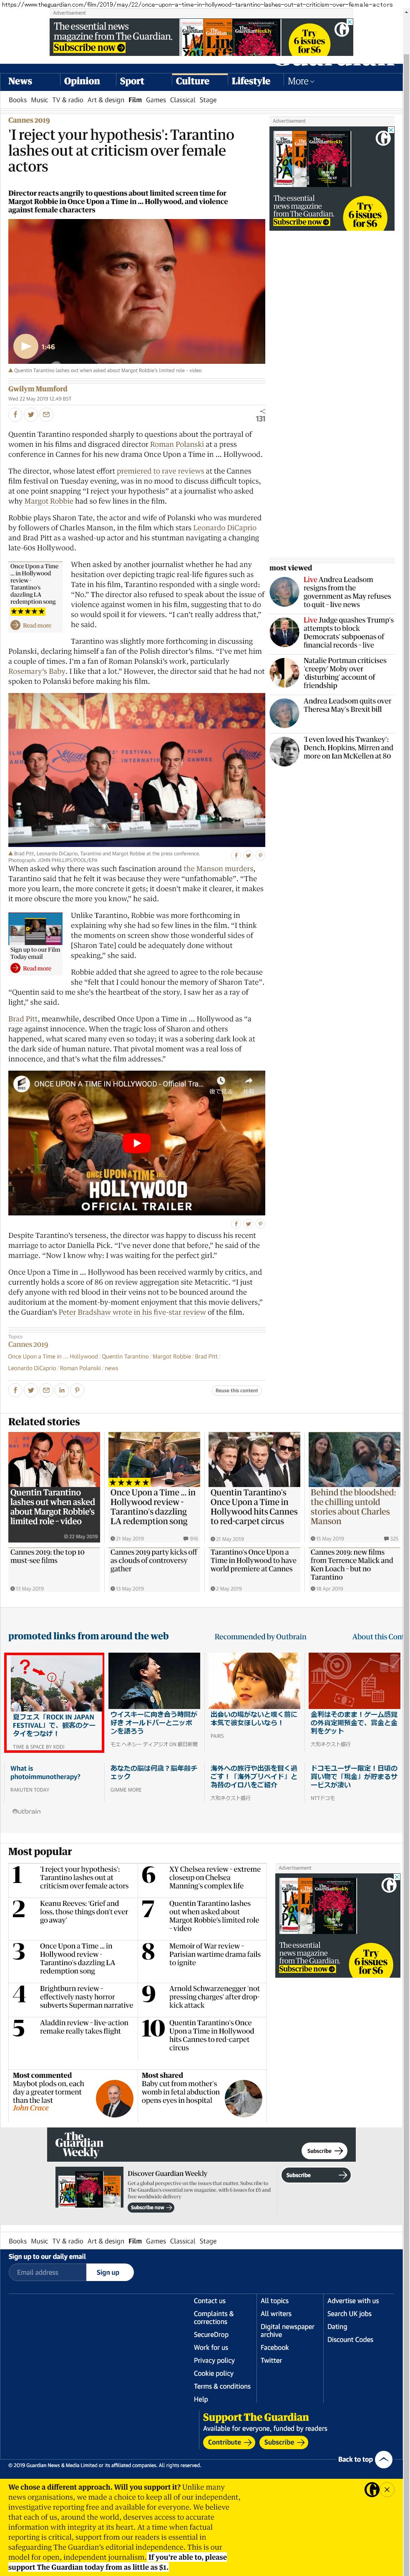The image size is (410, 2576).
Task: Open About this Content link
Action: (378, 1637)
